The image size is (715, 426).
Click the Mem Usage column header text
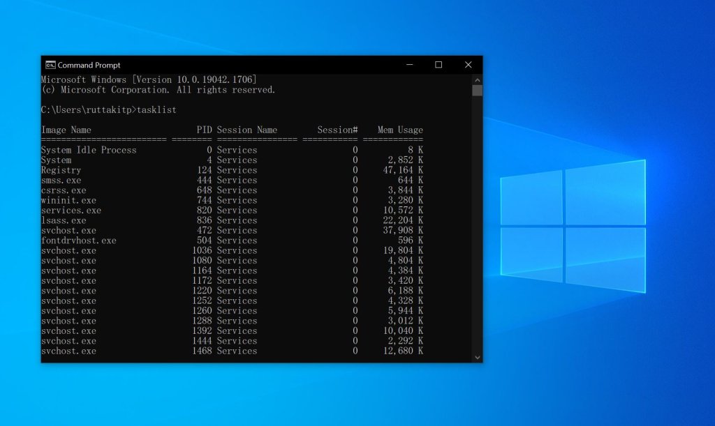click(399, 130)
